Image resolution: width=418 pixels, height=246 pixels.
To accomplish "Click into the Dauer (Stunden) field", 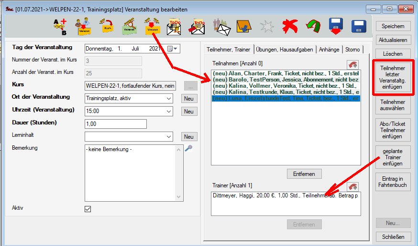I will 115,124.
